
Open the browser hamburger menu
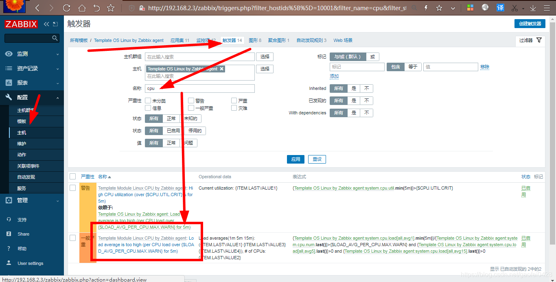[x=547, y=8]
